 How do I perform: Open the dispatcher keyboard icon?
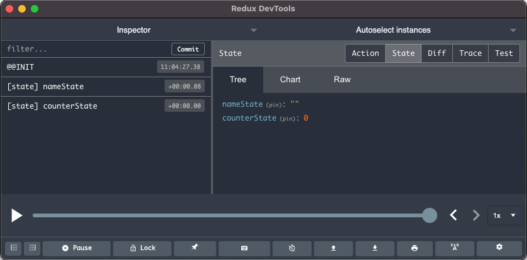click(244, 248)
